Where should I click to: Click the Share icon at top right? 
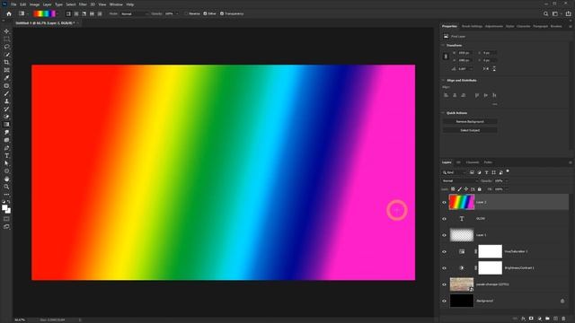569,14
